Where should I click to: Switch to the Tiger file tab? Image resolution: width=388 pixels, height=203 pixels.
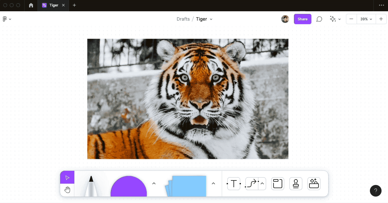pyautogui.click(x=53, y=5)
